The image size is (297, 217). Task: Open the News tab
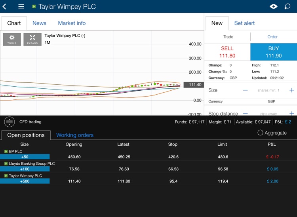tap(39, 23)
